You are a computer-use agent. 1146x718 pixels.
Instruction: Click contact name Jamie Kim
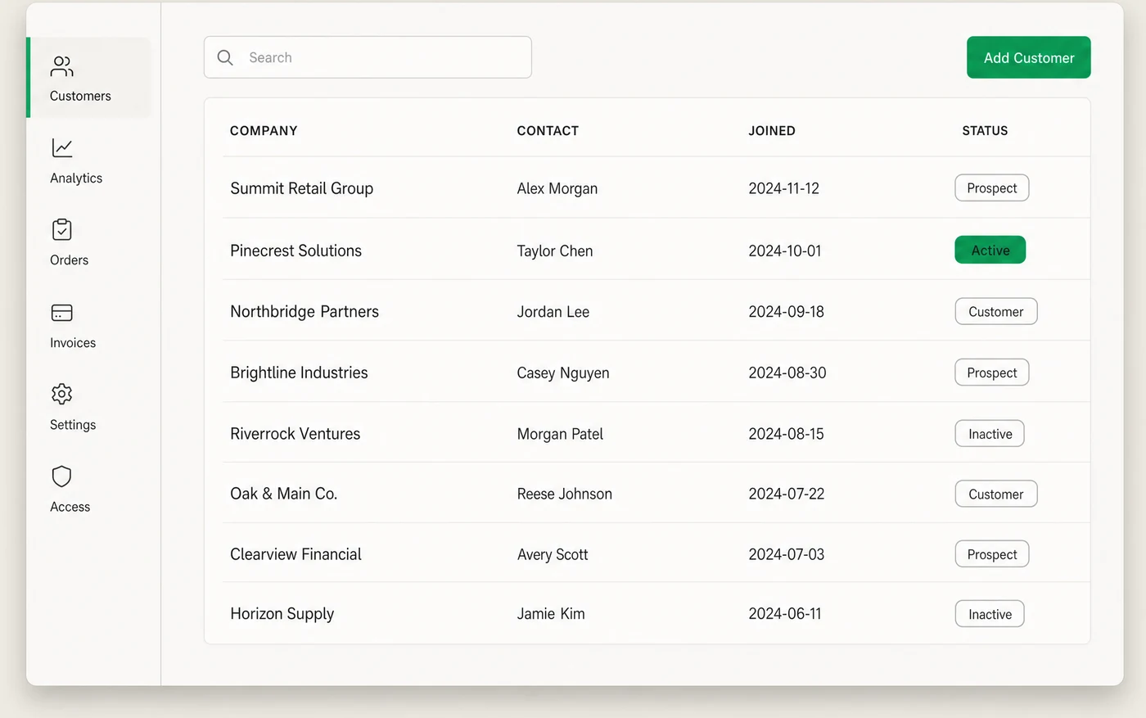coord(551,614)
